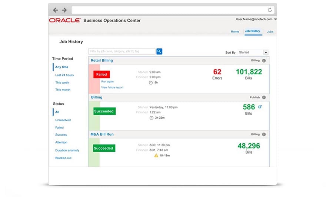Image resolution: width=326 pixels, height=197 pixels.
Task: Filter time period by Any time
Action: (x=61, y=67)
